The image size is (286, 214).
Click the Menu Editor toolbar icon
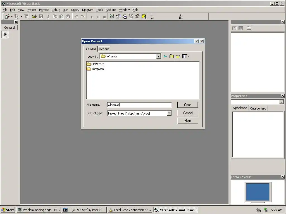point(27,16)
